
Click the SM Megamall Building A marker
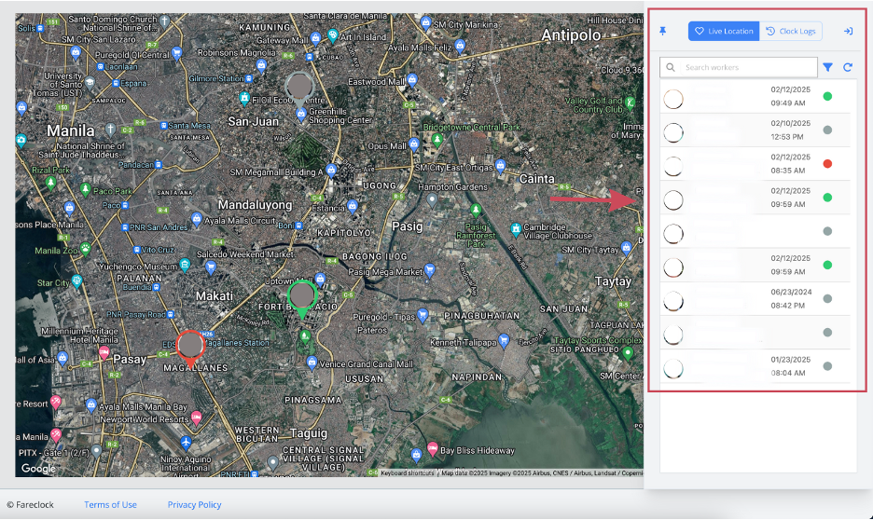(x=331, y=171)
